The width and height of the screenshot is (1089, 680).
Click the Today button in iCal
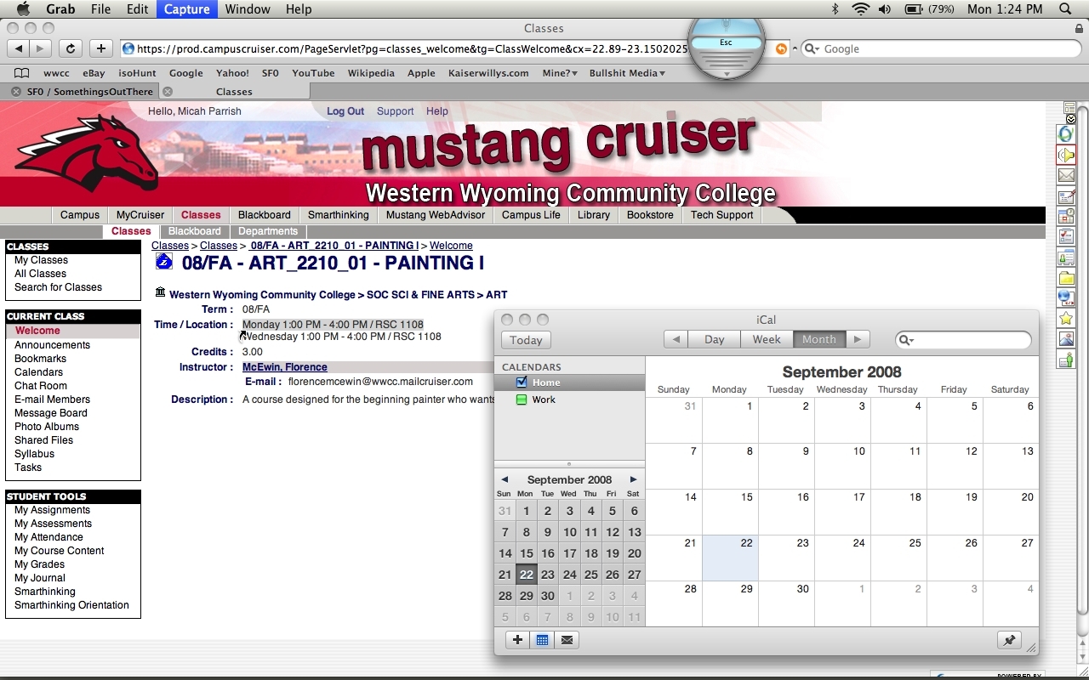point(526,340)
